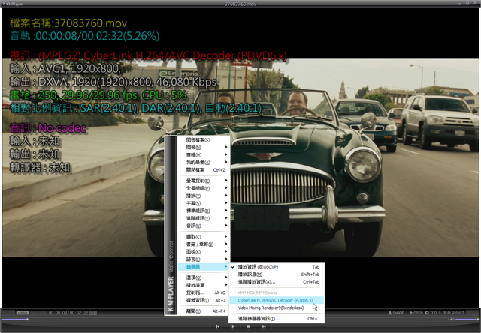481x333 pixels.
Task: Expand the 專輯 submenu
Action: pos(204,154)
